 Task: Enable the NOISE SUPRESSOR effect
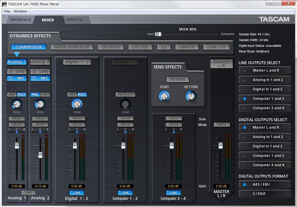pyautogui.click(x=72, y=47)
